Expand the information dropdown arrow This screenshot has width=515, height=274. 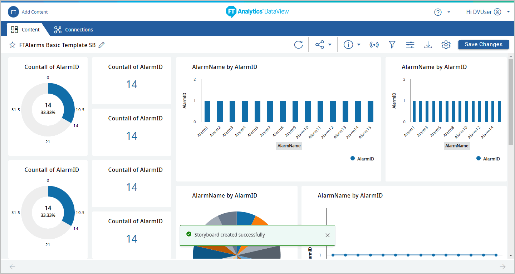pyautogui.click(x=359, y=45)
